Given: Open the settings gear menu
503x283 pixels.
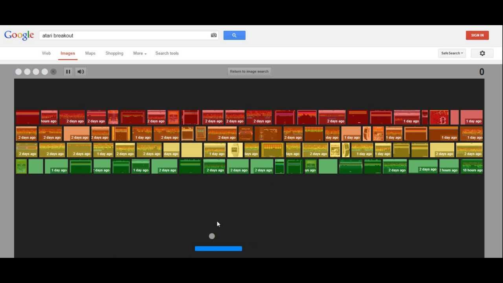Looking at the screenshot, I should point(483,53).
